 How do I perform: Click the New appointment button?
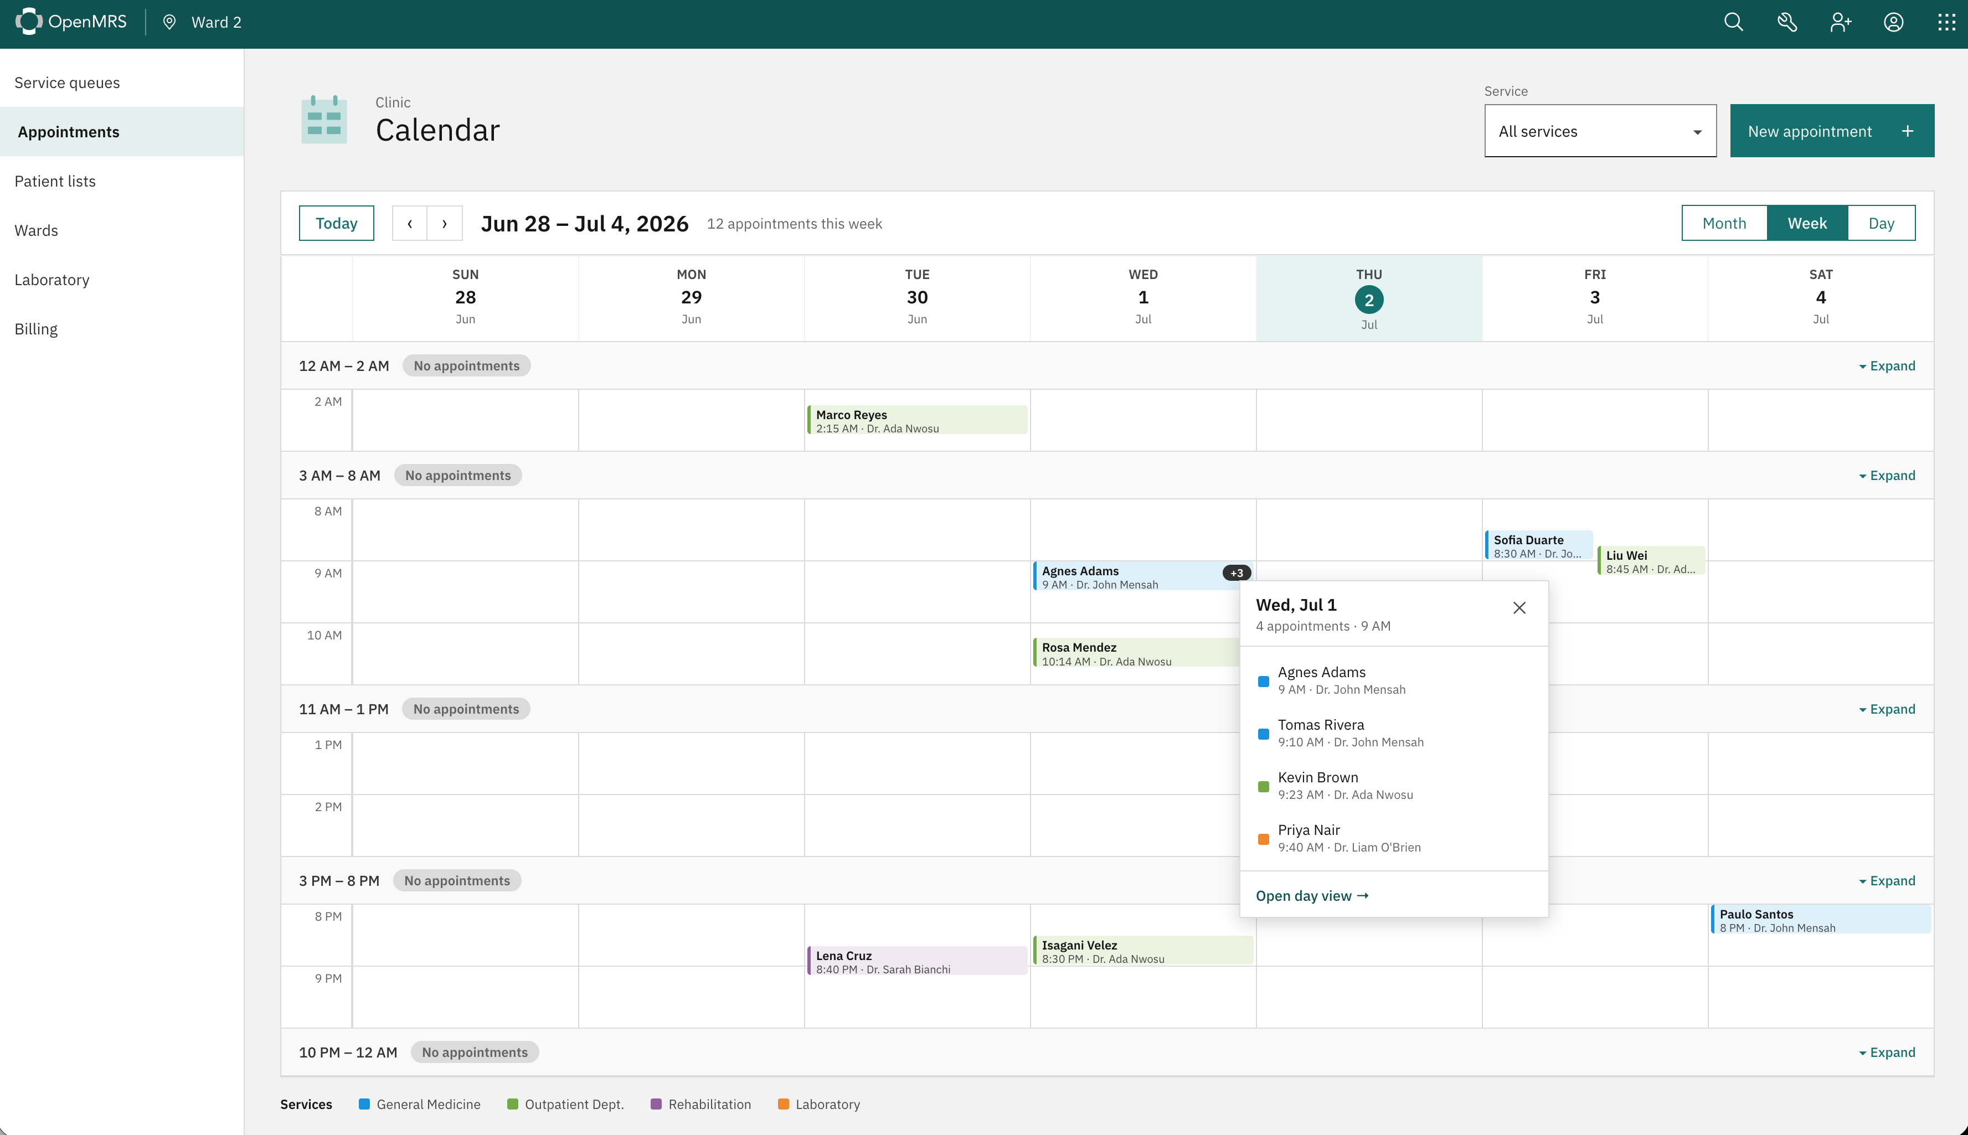1832,131
